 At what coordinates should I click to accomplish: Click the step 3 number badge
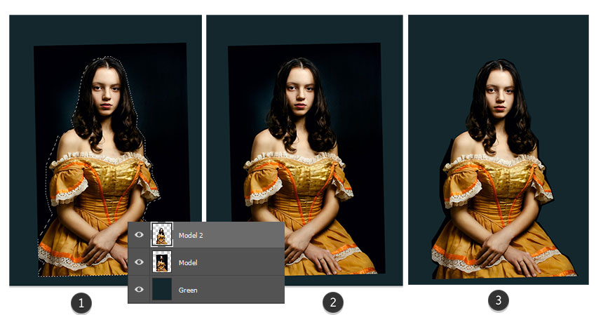pos(498,300)
